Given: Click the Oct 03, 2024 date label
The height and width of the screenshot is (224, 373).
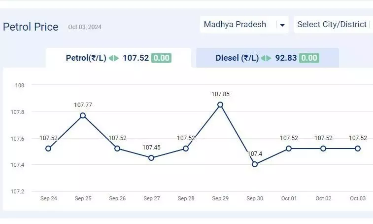Looking at the screenshot, I should click(85, 27).
